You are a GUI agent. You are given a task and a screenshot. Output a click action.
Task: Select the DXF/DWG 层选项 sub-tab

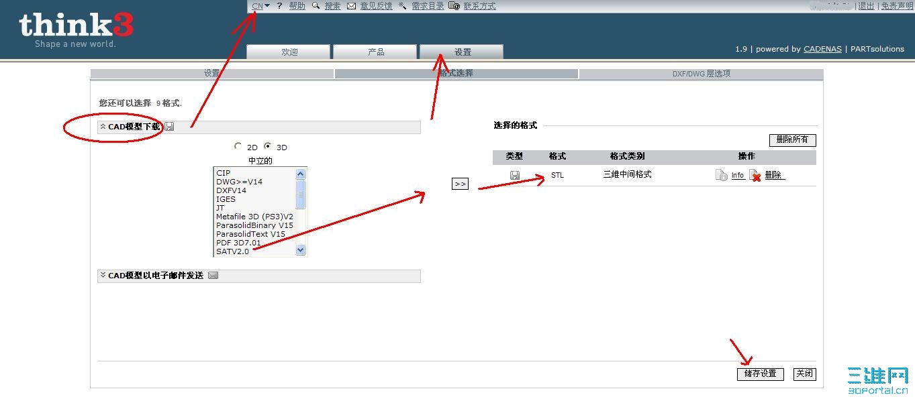click(x=701, y=74)
